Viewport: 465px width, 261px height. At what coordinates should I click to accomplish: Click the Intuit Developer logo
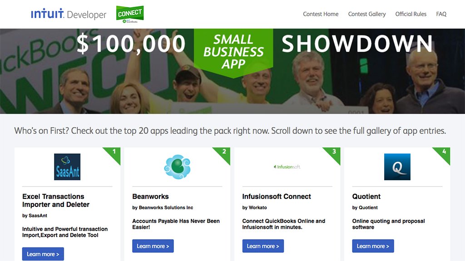point(69,14)
